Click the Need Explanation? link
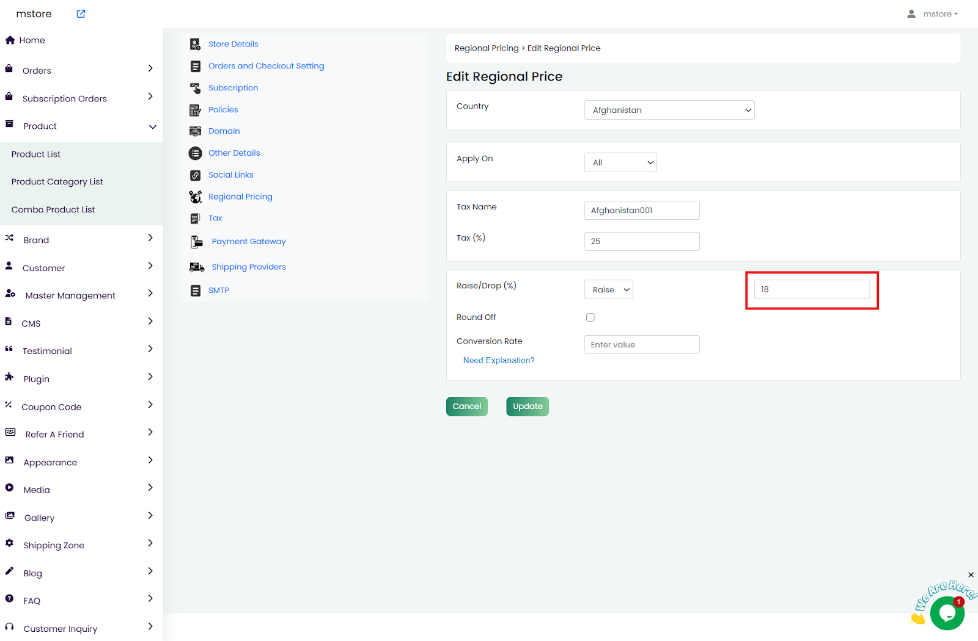Viewport: 978px width, 641px height. (499, 361)
